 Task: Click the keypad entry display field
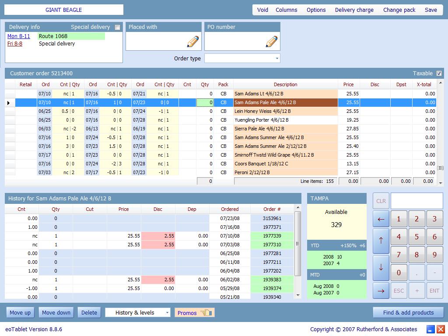click(417, 201)
